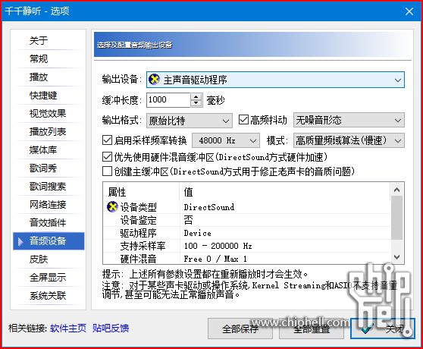Click the 值 column header
The width and height of the screenshot is (423, 349).
(284, 192)
